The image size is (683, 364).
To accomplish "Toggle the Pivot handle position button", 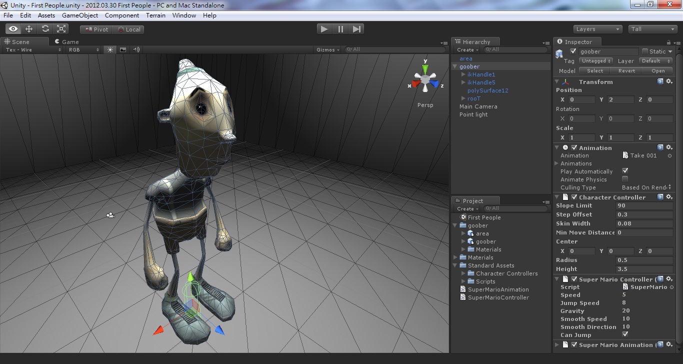I will (x=97, y=29).
